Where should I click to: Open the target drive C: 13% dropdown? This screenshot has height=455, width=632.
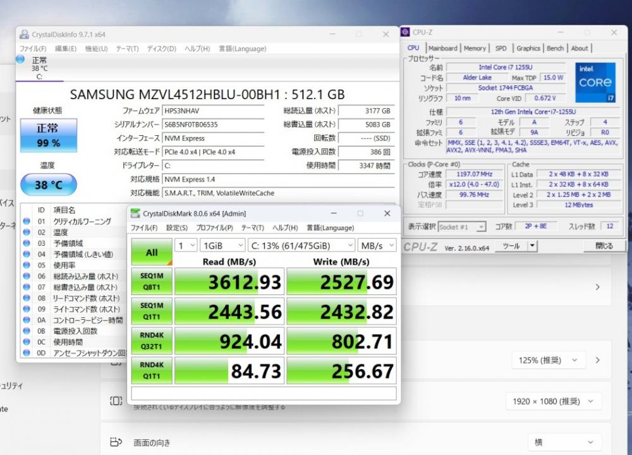pyautogui.click(x=302, y=245)
